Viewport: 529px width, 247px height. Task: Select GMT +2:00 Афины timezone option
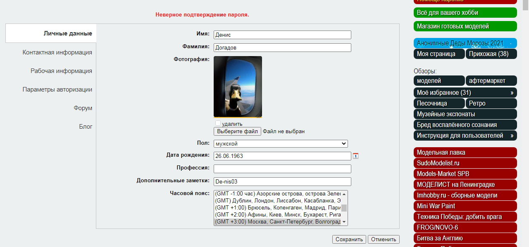(278, 215)
